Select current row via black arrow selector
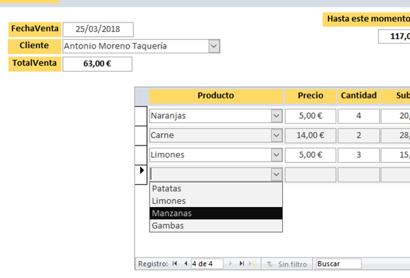The image size is (410, 278). [x=141, y=174]
